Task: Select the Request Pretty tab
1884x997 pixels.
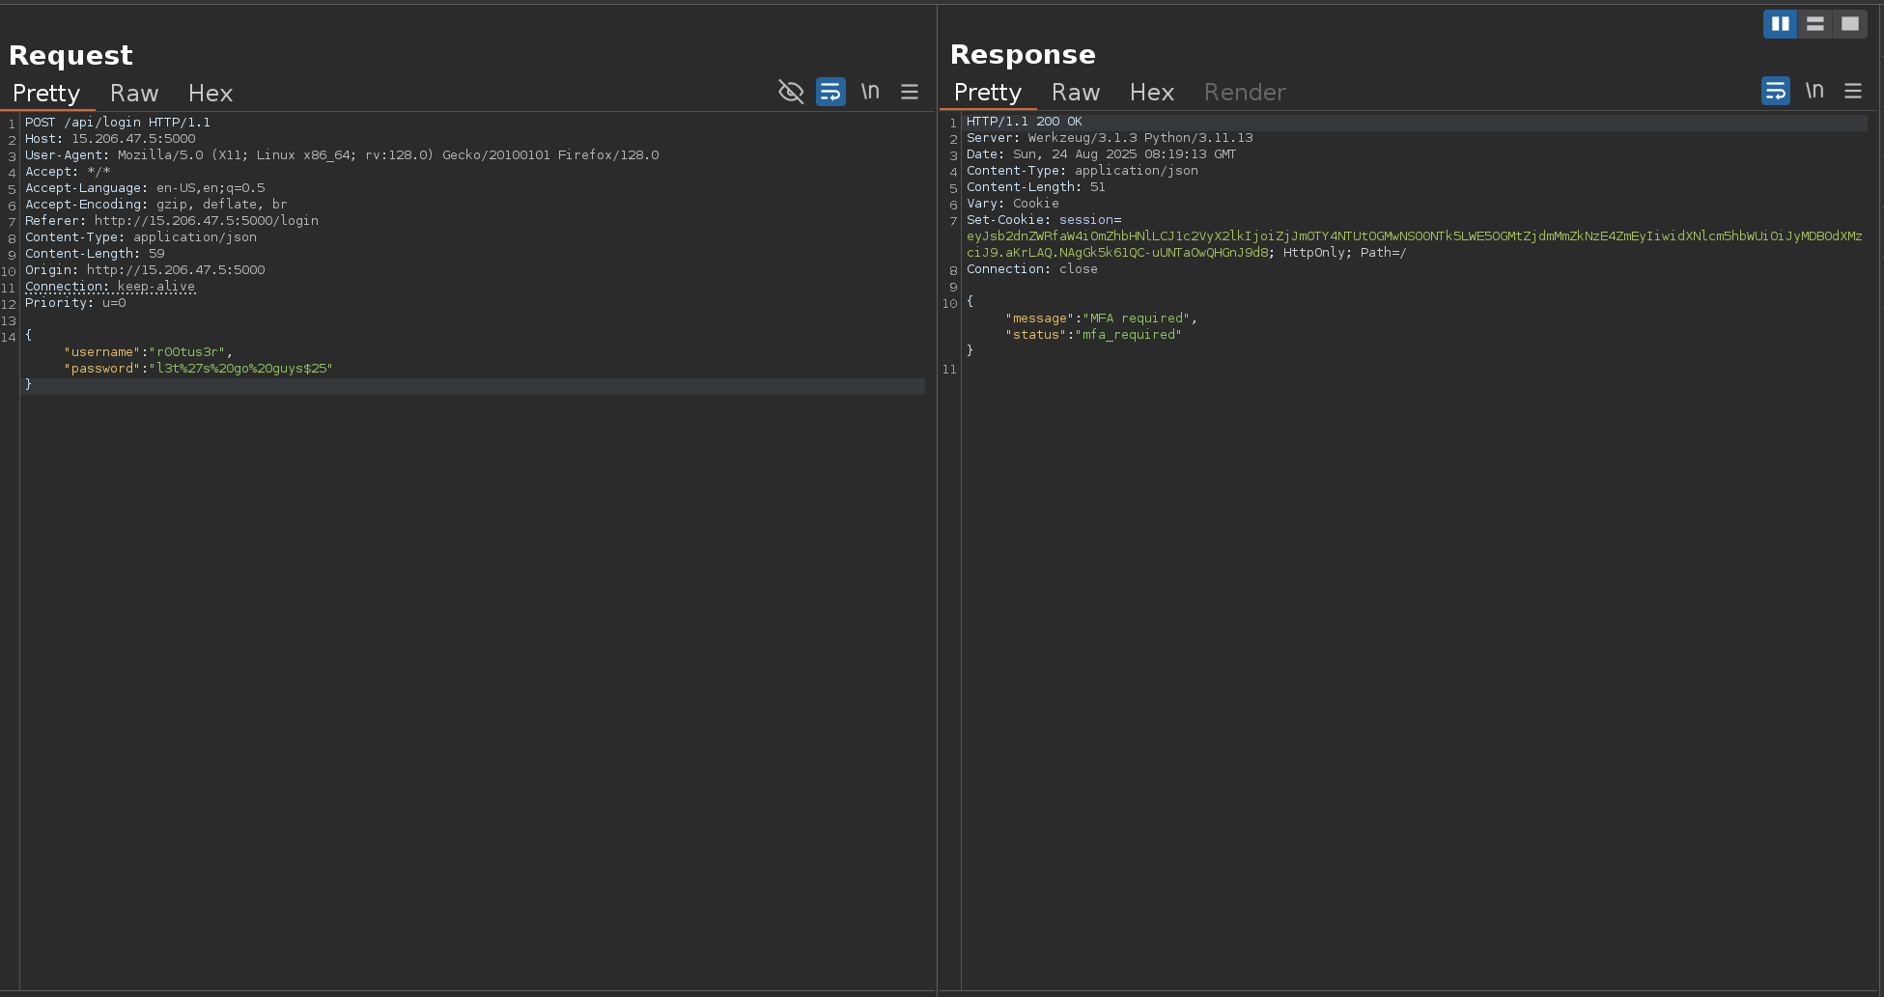Action: click(46, 94)
